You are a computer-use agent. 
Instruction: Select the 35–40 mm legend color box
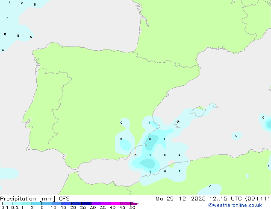tap(106, 203)
